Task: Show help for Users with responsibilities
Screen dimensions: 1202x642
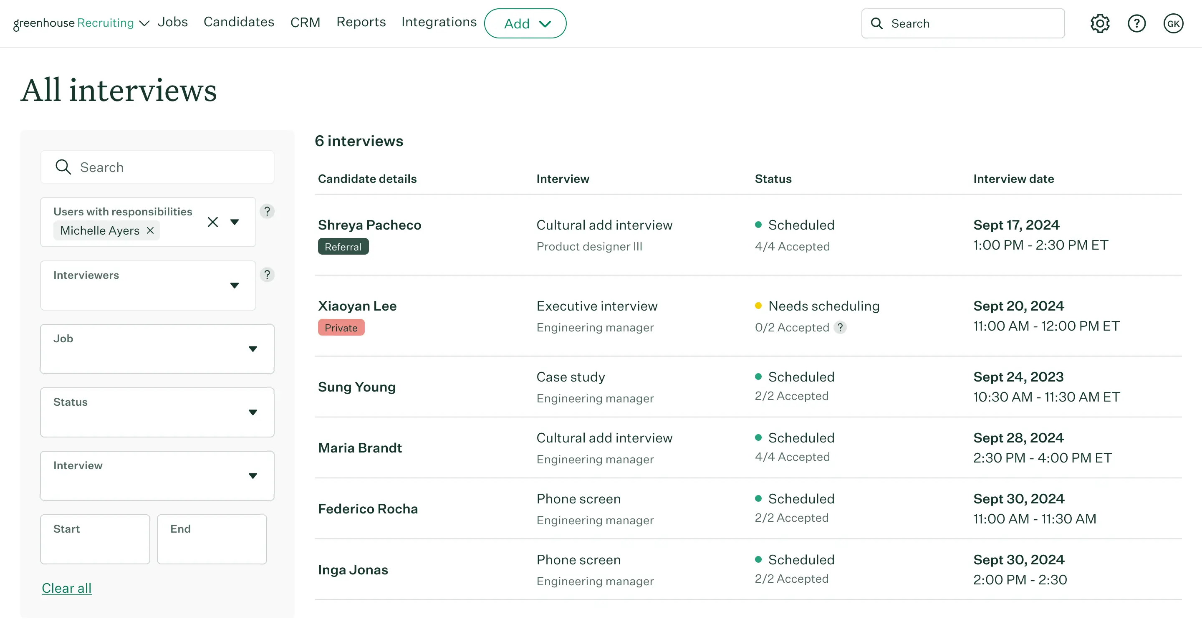Action: 267,211
